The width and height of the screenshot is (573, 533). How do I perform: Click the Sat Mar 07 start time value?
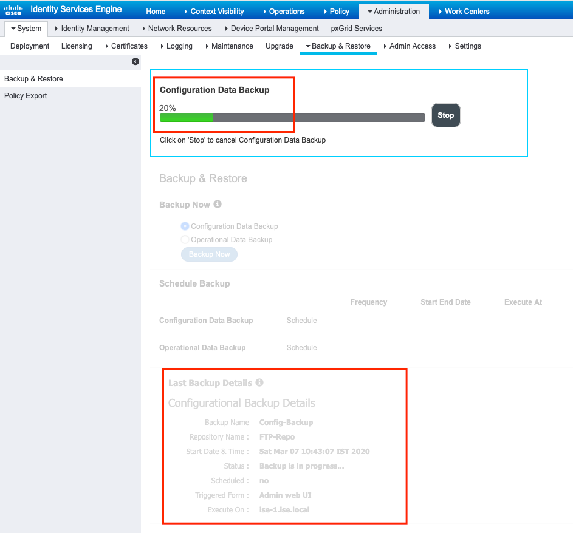[x=314, y=452]
